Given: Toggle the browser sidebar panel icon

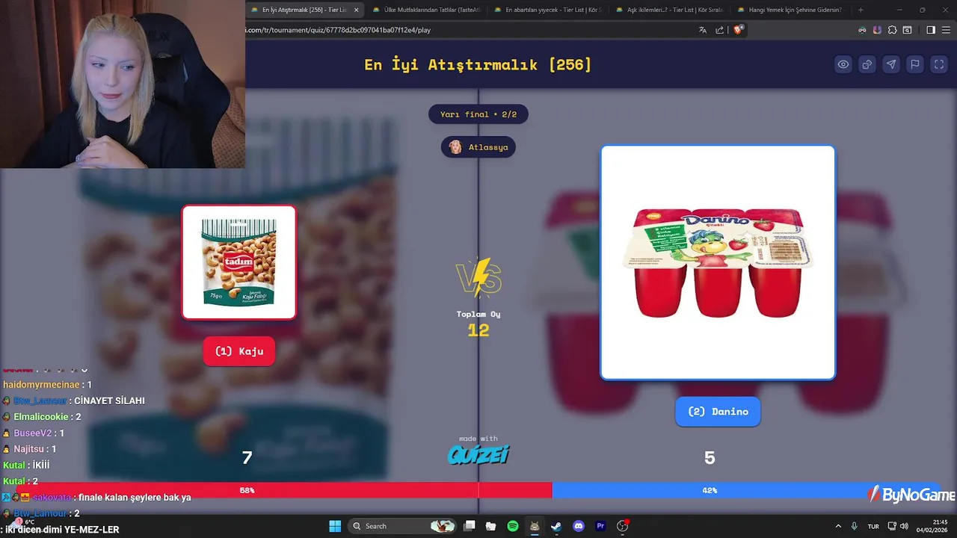Looking at the screenshot, I should (931, 30).
